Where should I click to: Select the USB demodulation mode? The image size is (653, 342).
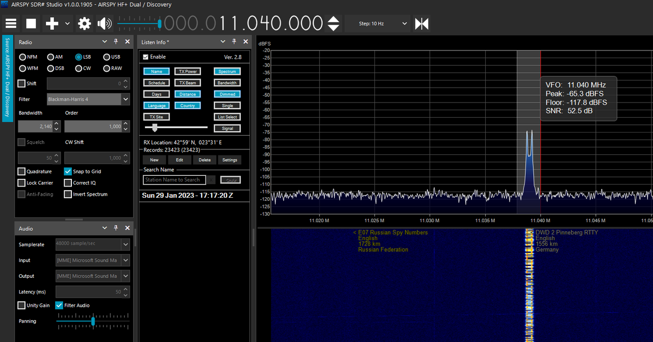(112, 57)
